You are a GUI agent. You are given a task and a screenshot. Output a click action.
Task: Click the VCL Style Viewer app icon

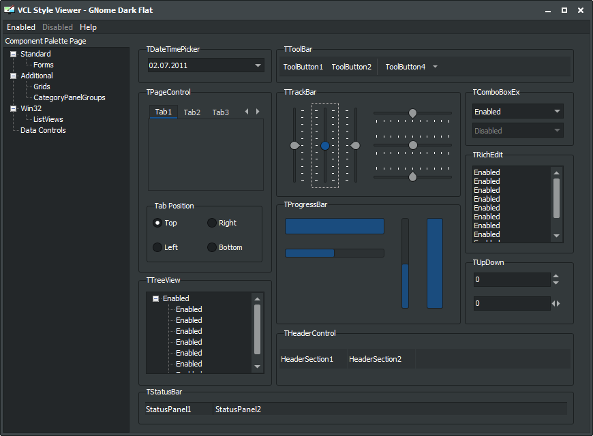(10, 10)
